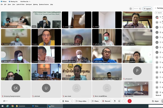
Task: Select the udomsak participant tile
Action: [x=46, y=89]
